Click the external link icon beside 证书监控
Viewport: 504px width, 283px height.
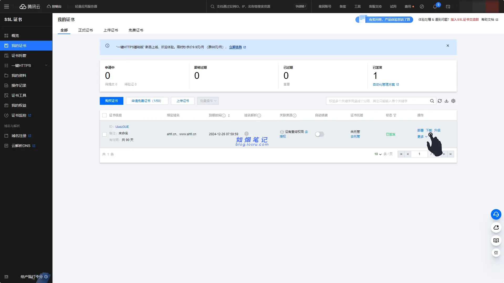point(30,115)
